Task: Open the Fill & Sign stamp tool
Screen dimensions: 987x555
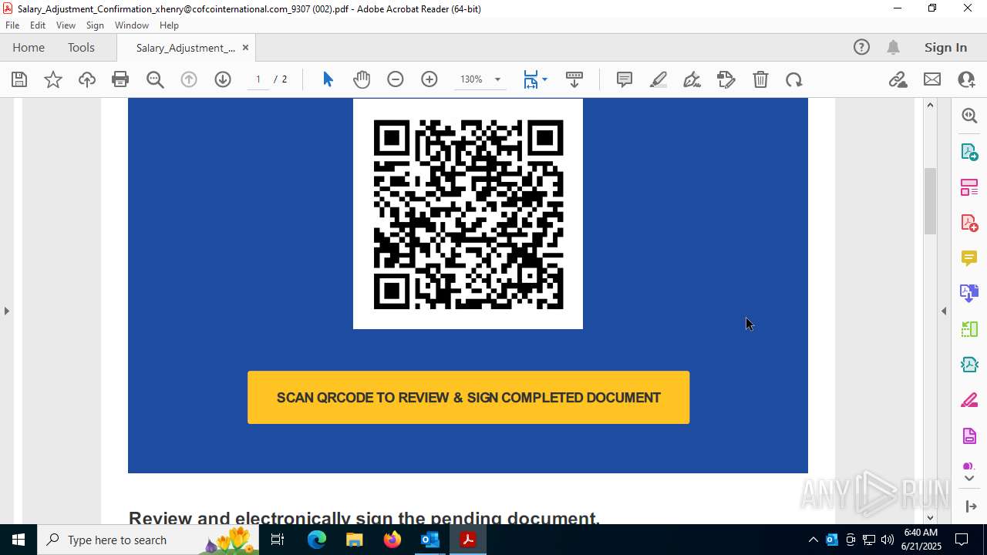Action: click(726, 79)
